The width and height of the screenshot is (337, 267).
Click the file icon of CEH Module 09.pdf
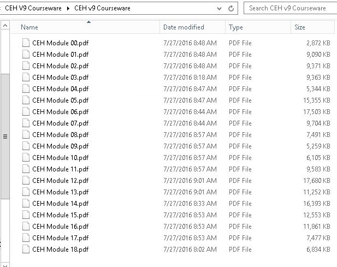point(26,146)
